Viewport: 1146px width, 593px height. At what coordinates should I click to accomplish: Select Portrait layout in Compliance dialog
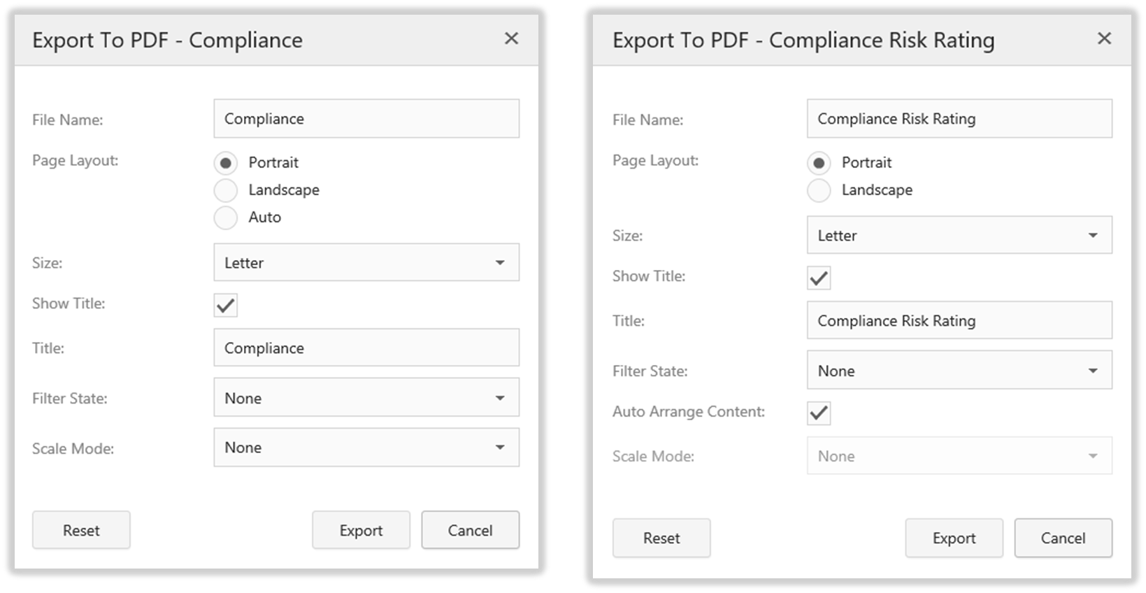coord(225,163)
